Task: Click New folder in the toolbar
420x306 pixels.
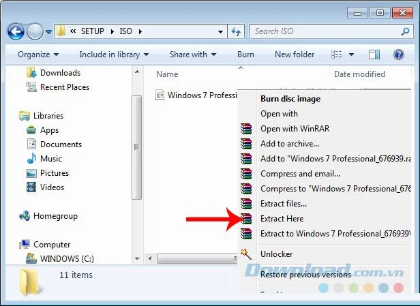Action: 295,55
